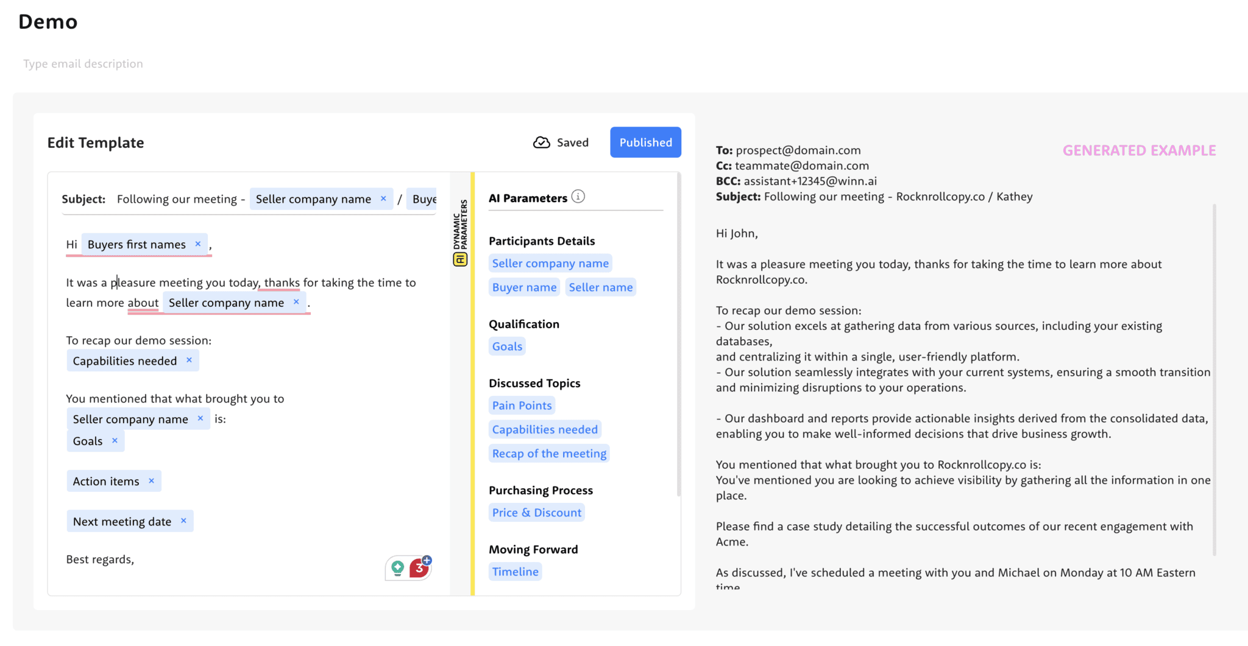This screenshot has width=1248, height=646.
Task: Click the 'Edit Template' heading
Action: click(x=96, y=142)
